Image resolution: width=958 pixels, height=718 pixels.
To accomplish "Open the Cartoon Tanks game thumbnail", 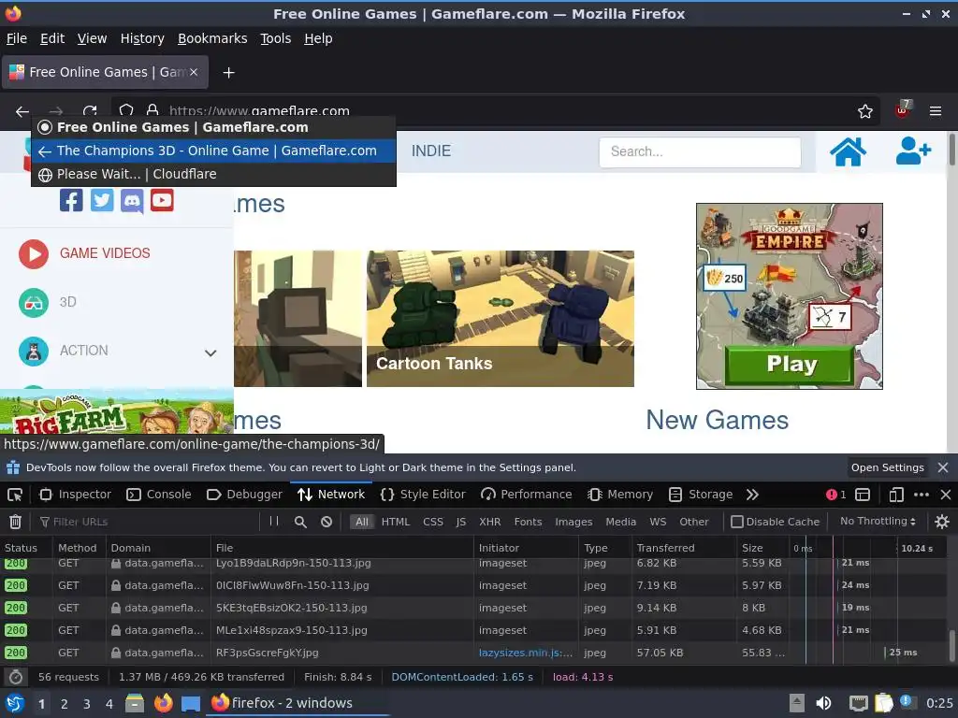I will pos(500,318).
